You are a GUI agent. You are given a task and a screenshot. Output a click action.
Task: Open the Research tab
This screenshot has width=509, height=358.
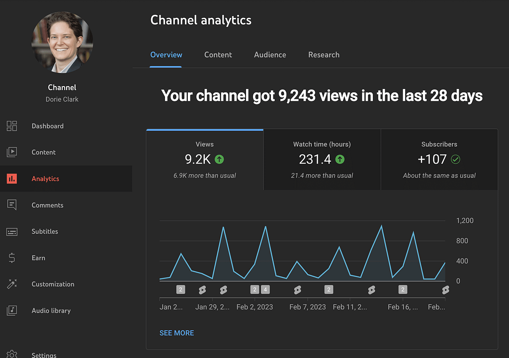pos(324,55)
